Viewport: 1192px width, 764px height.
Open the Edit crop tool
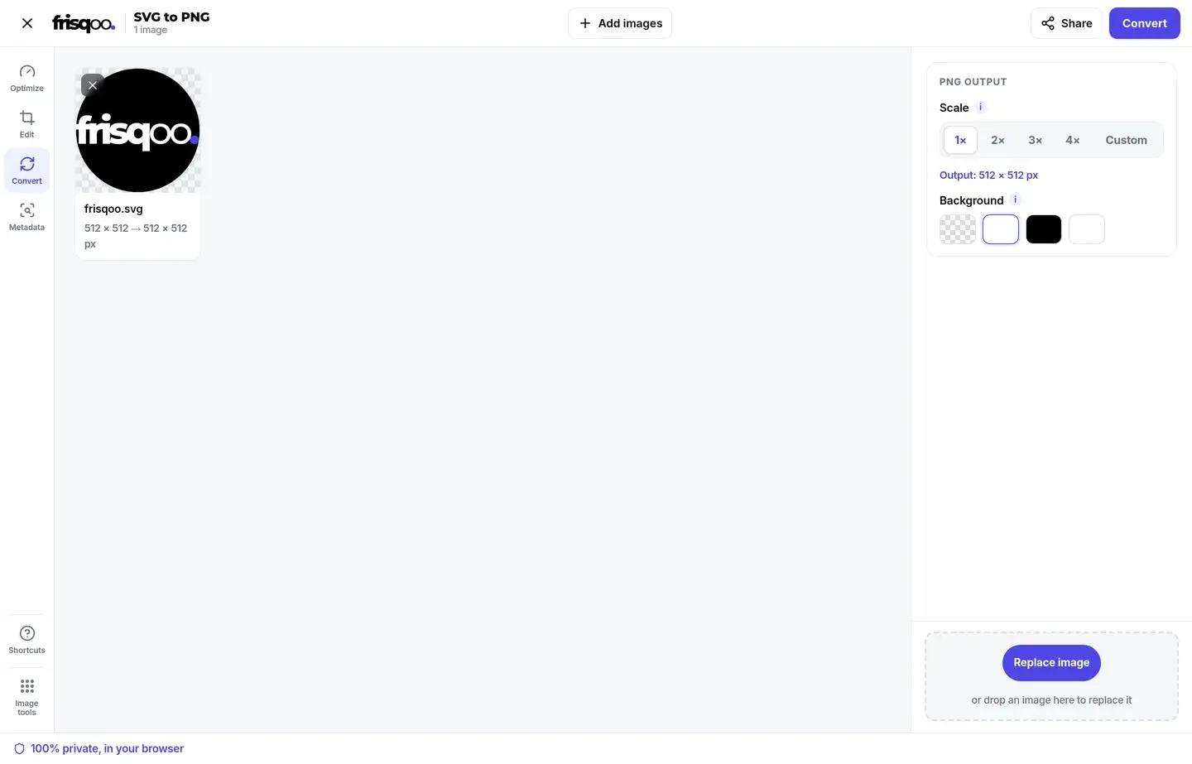[27, 124]
